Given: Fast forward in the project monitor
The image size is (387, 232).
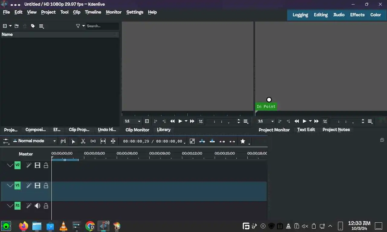Looking at the screenshot, I should pos(316,121).
